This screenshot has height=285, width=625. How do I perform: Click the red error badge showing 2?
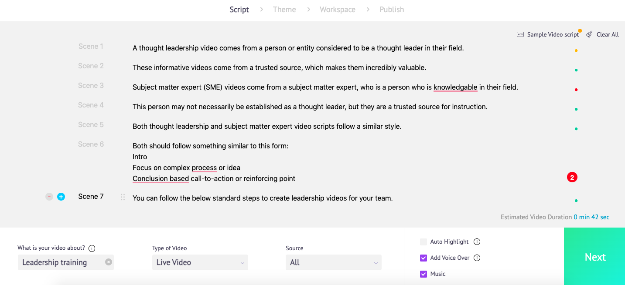pos(572,177)
